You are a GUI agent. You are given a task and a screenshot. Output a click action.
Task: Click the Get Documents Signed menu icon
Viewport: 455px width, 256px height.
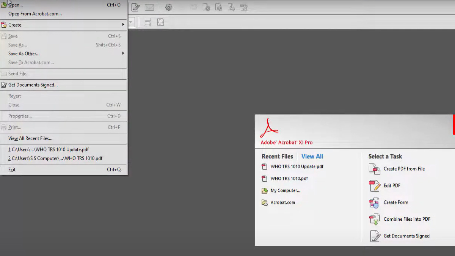click(4, 85)
